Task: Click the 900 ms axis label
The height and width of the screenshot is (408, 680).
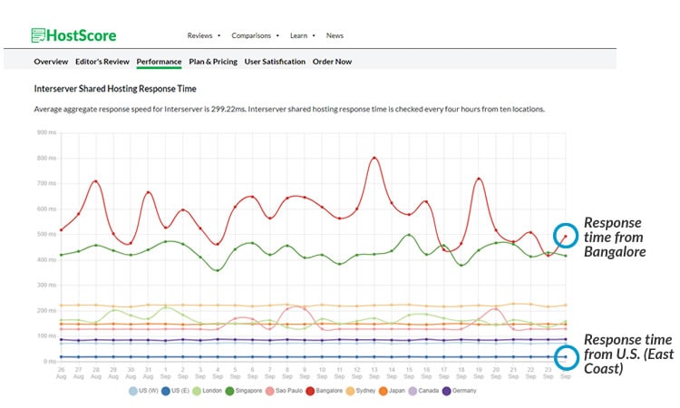Action: 46,132
